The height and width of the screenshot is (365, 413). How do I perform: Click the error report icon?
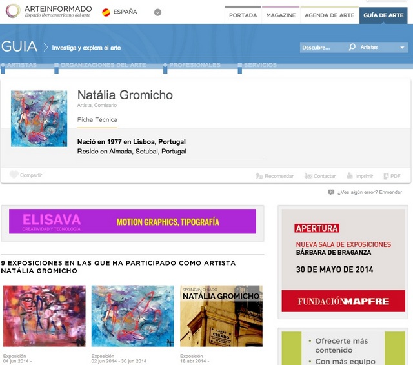(x=331, y=192)
